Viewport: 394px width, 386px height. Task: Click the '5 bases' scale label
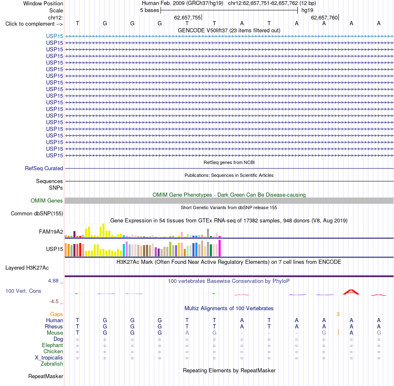149,10
